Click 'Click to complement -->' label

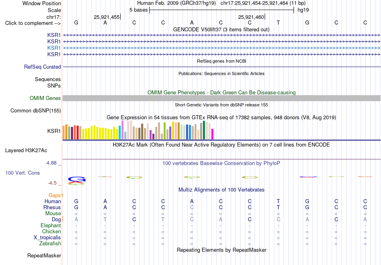[x=33, y=23]
